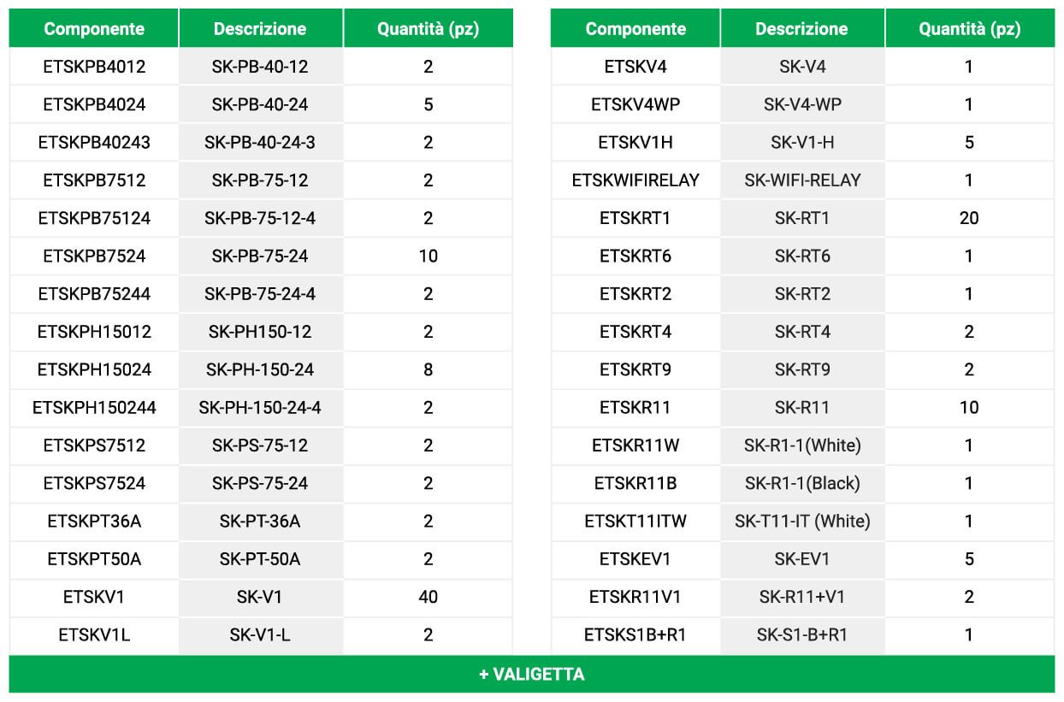Click the right Quantità (pz) header
Screen dimensions: 1064x702
pyautogui.click(x=969, y=28)
